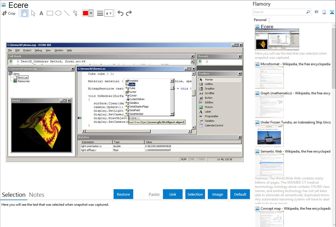Choose the freehand scribble tool
Image resolution: width=336 pixels, height=227 pixels.
75,13
